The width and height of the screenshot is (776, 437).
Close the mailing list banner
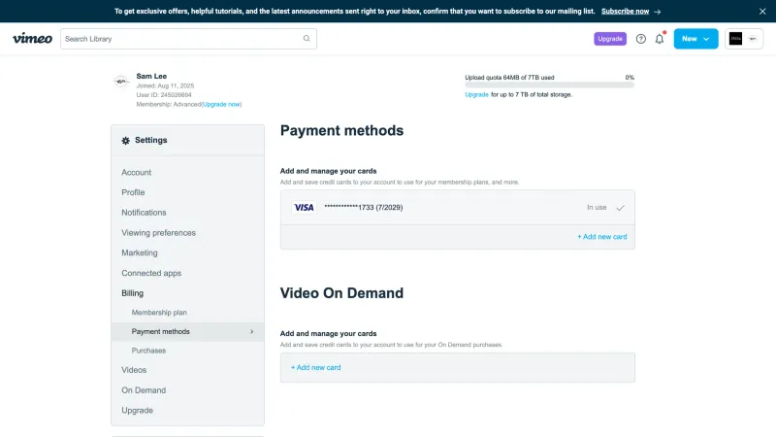[x=762, y=11]
